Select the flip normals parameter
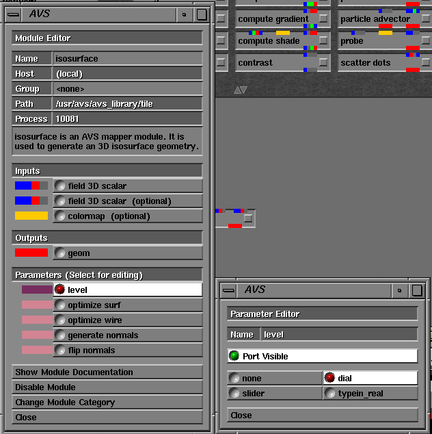The width and height of the screenshot is (432, 434). (x=128, y=350)
